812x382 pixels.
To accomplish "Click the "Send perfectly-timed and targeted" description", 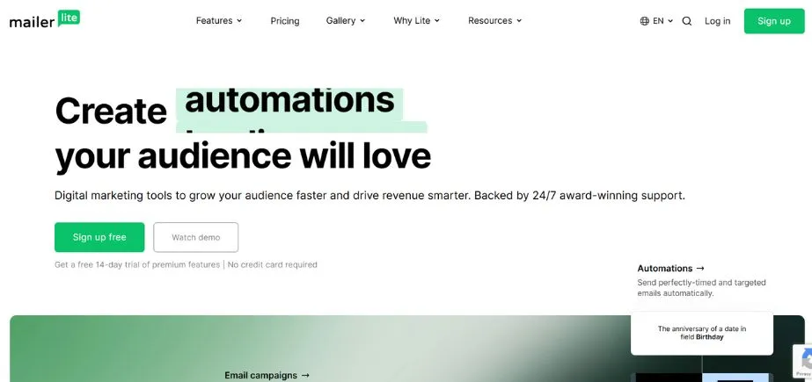I will click(701, 288).
